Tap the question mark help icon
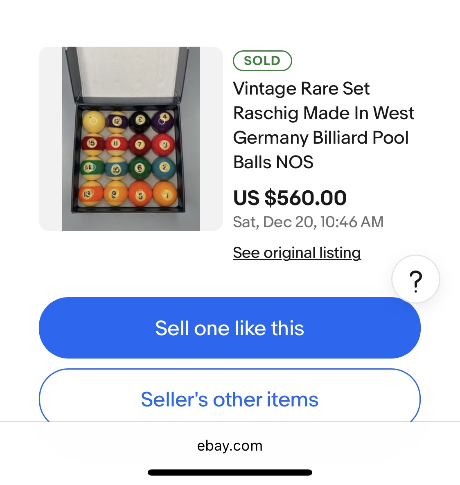 [x=415, y=280]
